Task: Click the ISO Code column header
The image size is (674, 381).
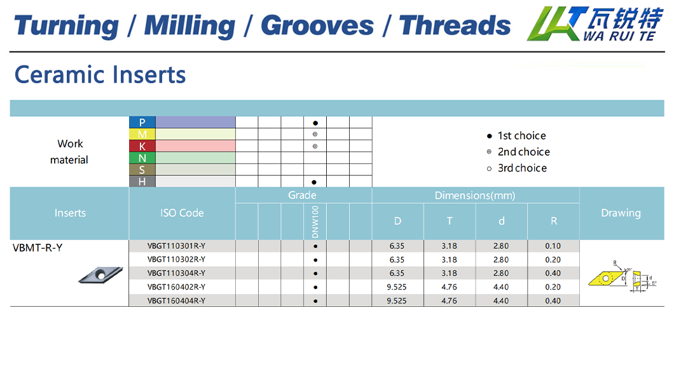Action: tap(182, 213)
